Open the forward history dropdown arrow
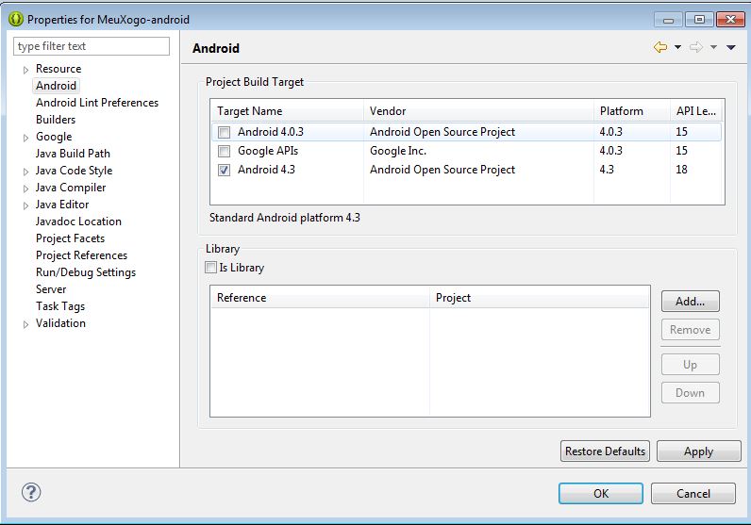 713,47
